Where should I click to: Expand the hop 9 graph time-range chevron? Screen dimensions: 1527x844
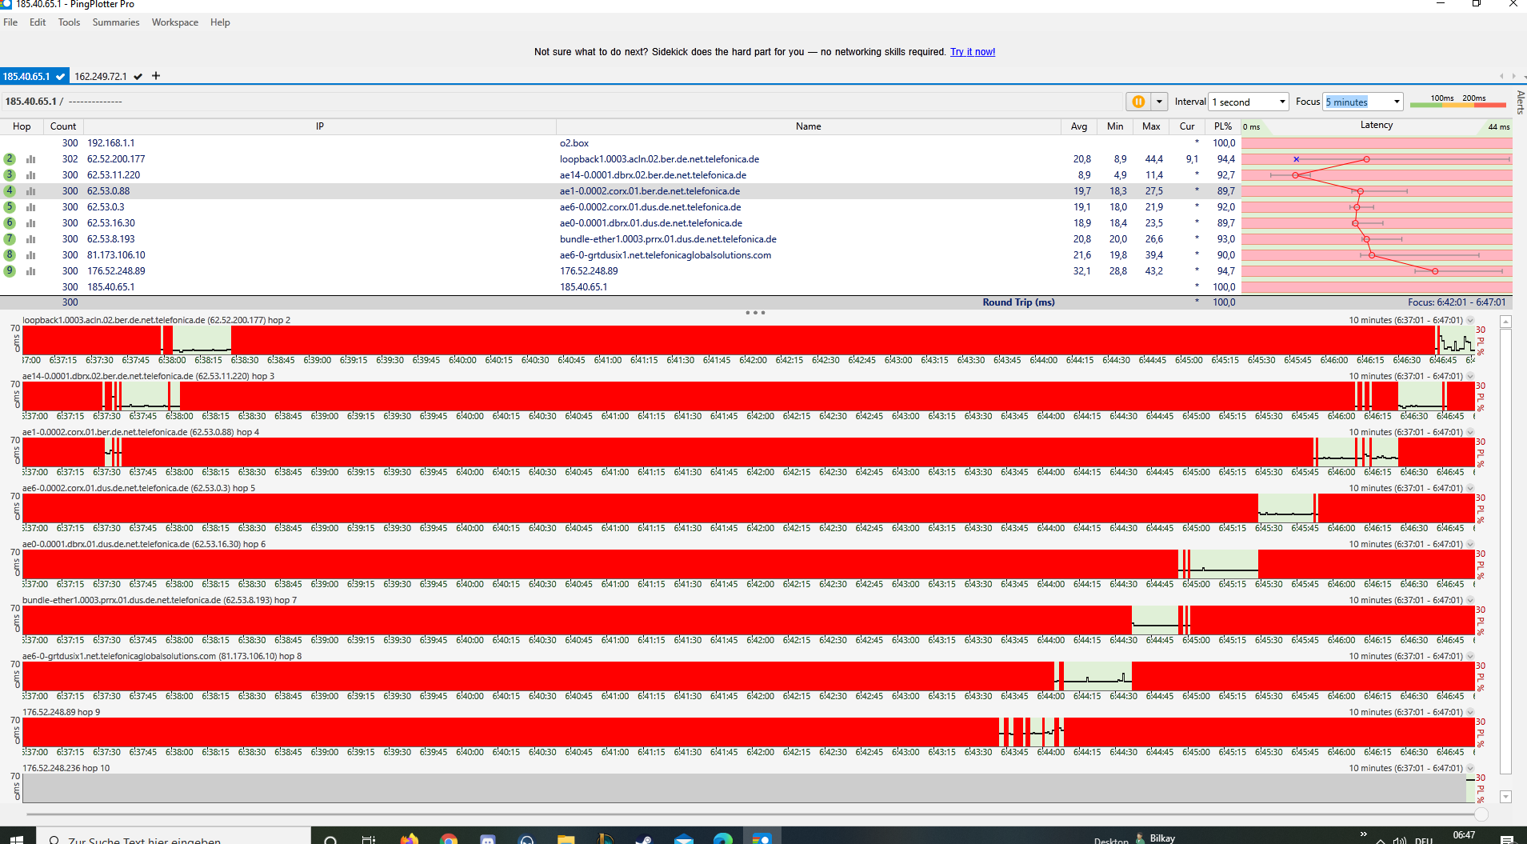click(x=1470, y=712)
